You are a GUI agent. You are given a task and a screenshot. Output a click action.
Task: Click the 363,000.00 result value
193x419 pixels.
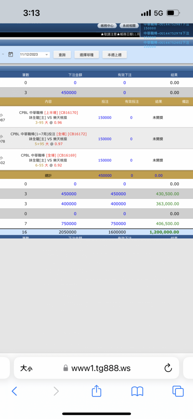(168, 204)
